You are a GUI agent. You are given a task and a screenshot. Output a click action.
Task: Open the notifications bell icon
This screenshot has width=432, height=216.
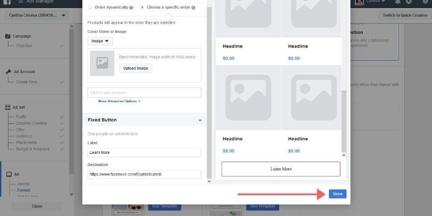point(398,2)
